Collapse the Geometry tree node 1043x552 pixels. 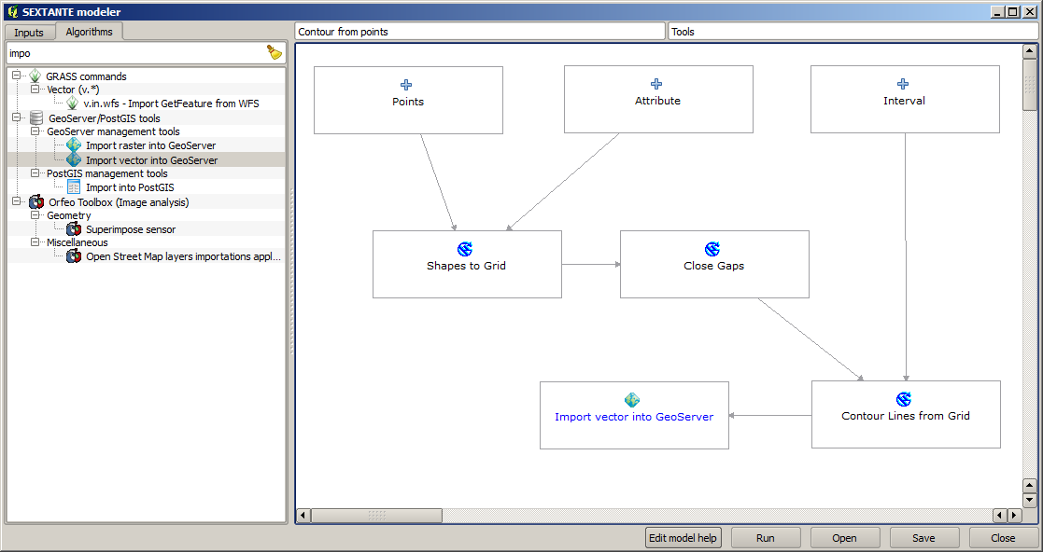(35, 215)
